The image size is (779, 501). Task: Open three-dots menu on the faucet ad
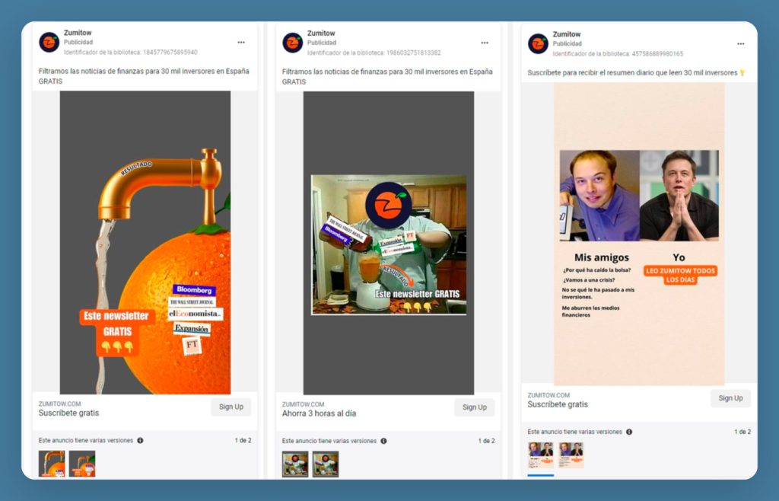click(241, 42)
